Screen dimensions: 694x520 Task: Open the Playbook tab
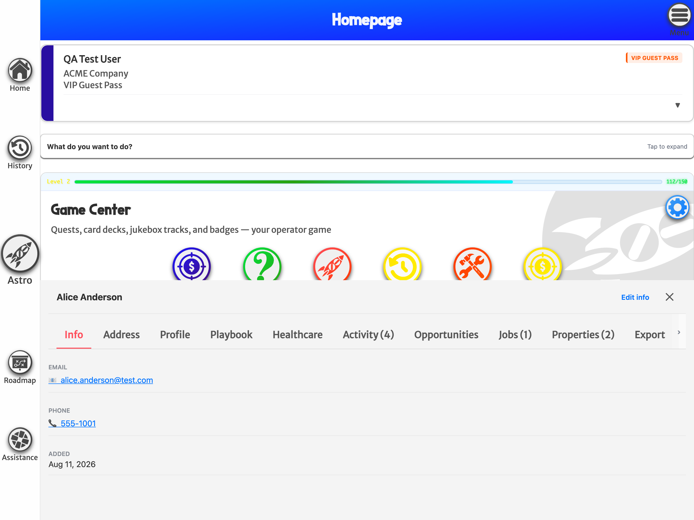point(231,335)
